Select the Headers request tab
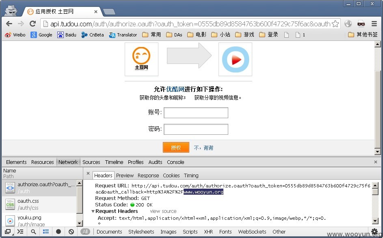383x238 pixels. click(x=103, y=175)
